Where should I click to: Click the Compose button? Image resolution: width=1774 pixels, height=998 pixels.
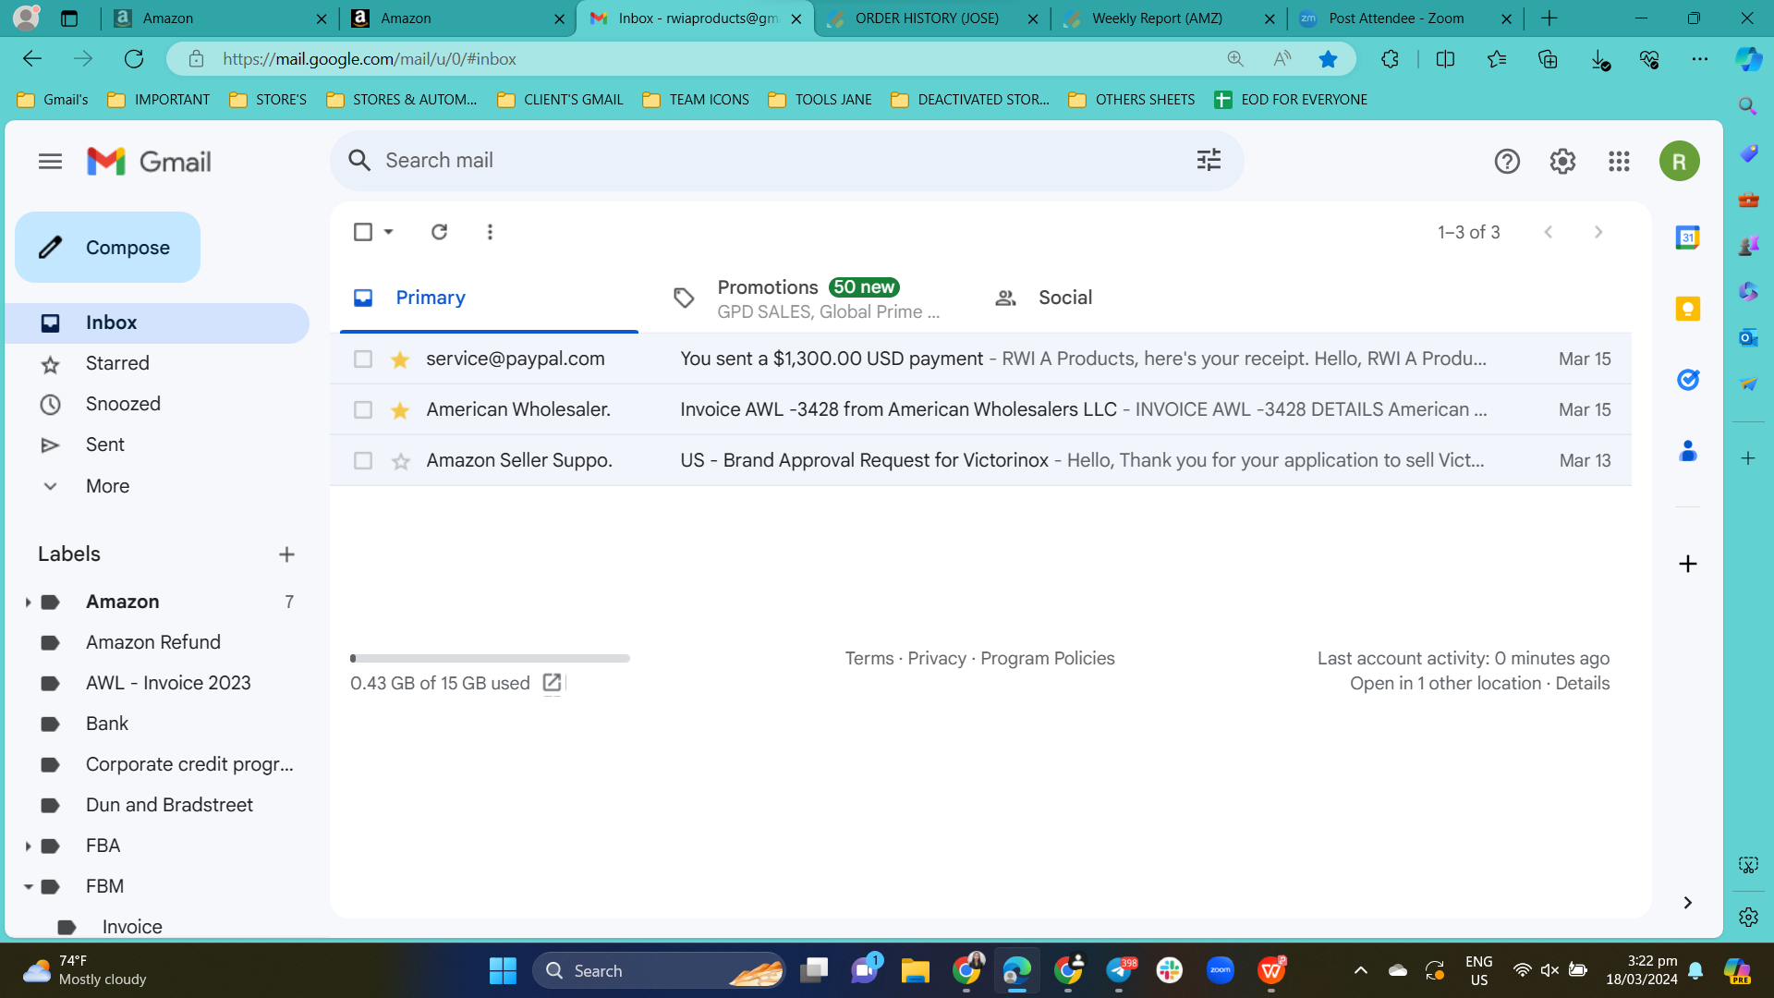pos(107,248)
